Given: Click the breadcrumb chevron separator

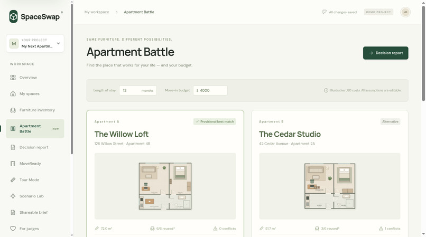Looking at the screenshot, I should (117, 12).
